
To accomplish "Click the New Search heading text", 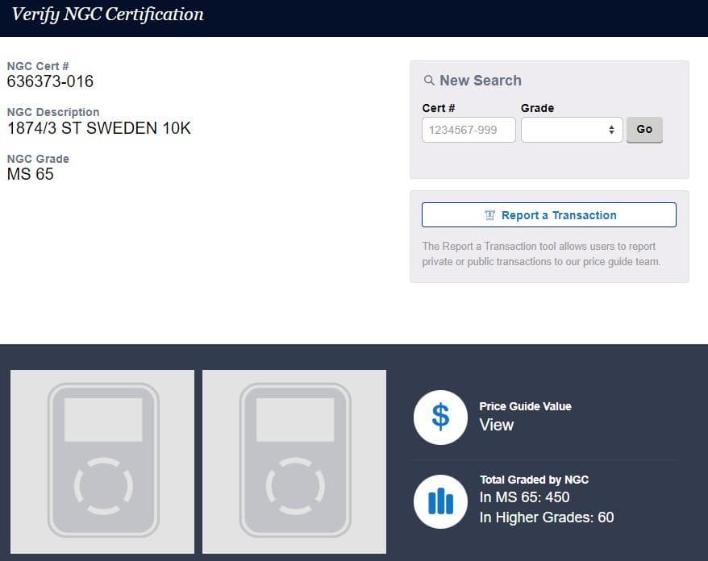I will [480, 81].
